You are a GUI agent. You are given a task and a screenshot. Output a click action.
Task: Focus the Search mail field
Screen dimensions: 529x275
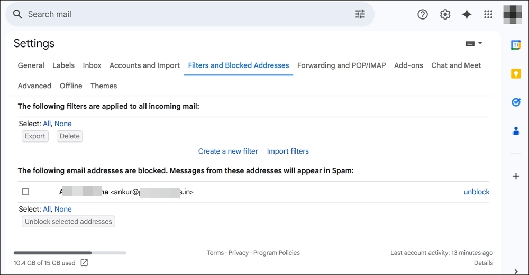(189, 14)
